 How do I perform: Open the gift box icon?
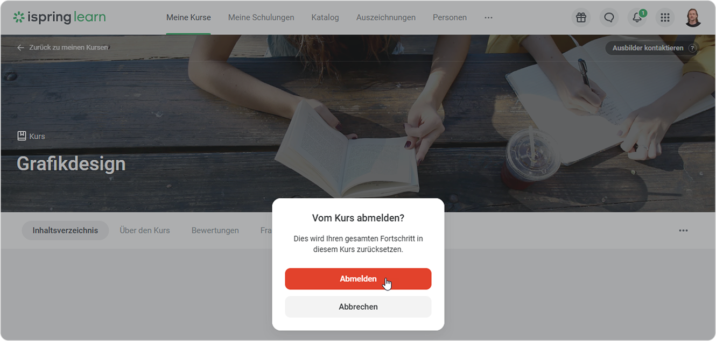click(581, 18)
